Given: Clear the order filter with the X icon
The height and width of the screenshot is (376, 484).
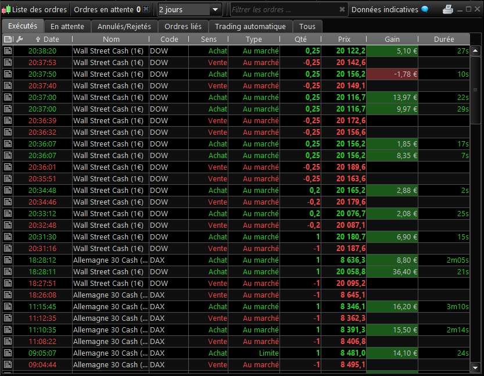Looking at the screenshot, I should click(x=342, y=9).
